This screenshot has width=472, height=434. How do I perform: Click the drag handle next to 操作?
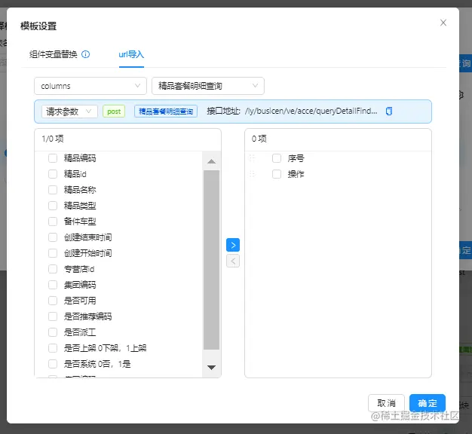(x=253, y=174)
